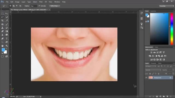
Task: Select the Hand tool
Action: tap(2, 46)
